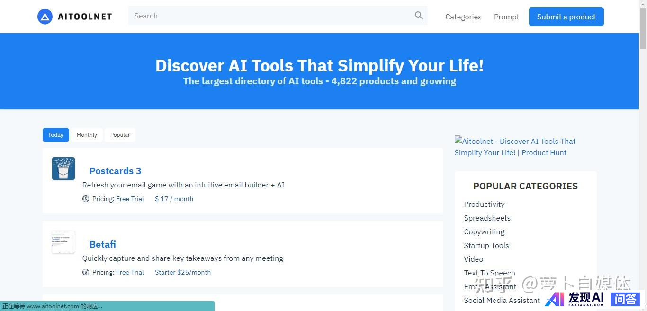The width and height of the screenshot is (647, 311).
Task: Focus the Search input field
Action: pyautogui.click(x=270, y=16)
